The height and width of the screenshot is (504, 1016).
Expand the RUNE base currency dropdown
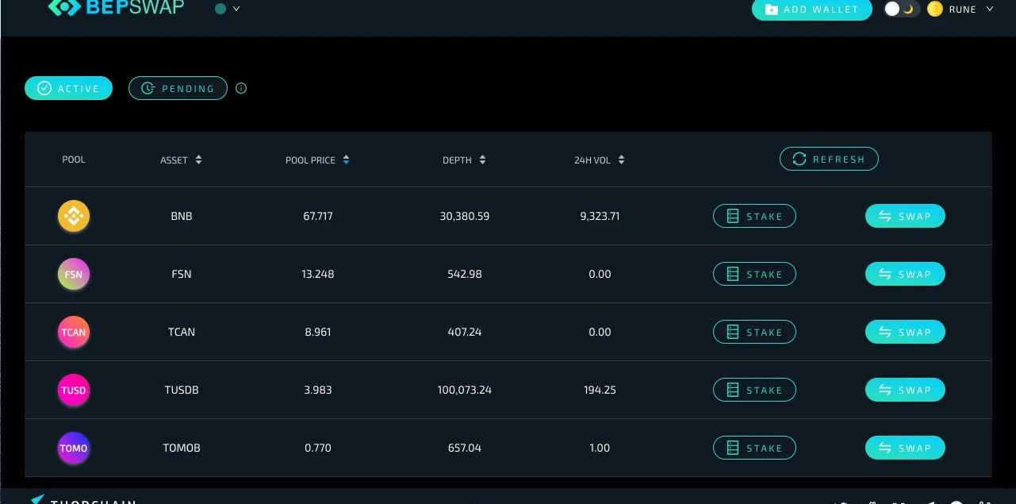tap(989, 10)
